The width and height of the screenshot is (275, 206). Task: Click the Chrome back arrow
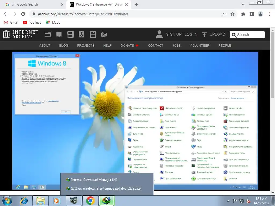click(6, 14)
